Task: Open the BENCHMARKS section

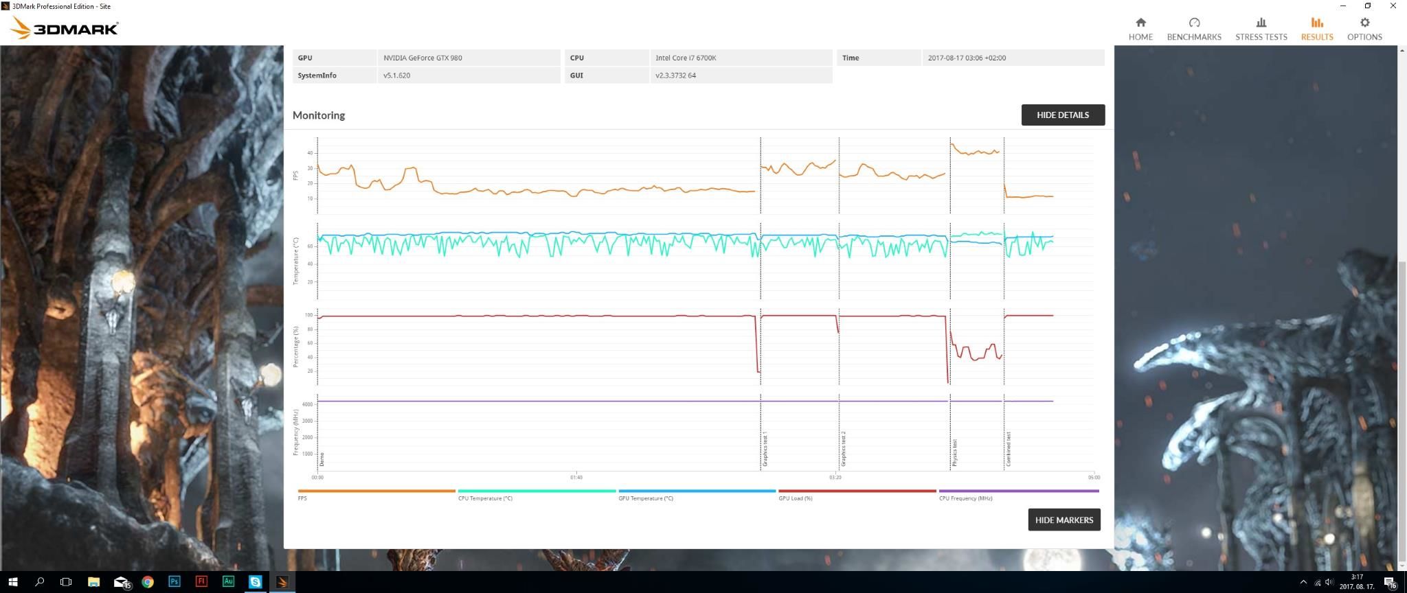Action: (1194, 29)
